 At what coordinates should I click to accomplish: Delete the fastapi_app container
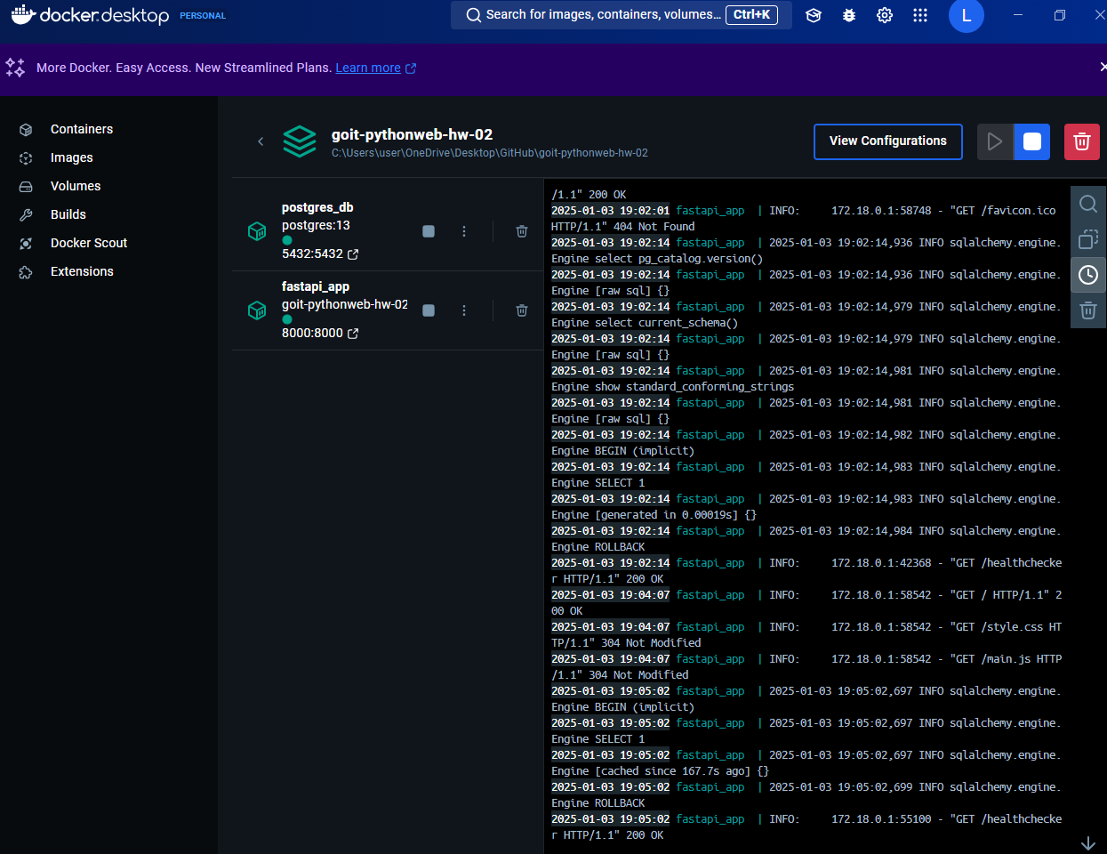click(522, 310)
